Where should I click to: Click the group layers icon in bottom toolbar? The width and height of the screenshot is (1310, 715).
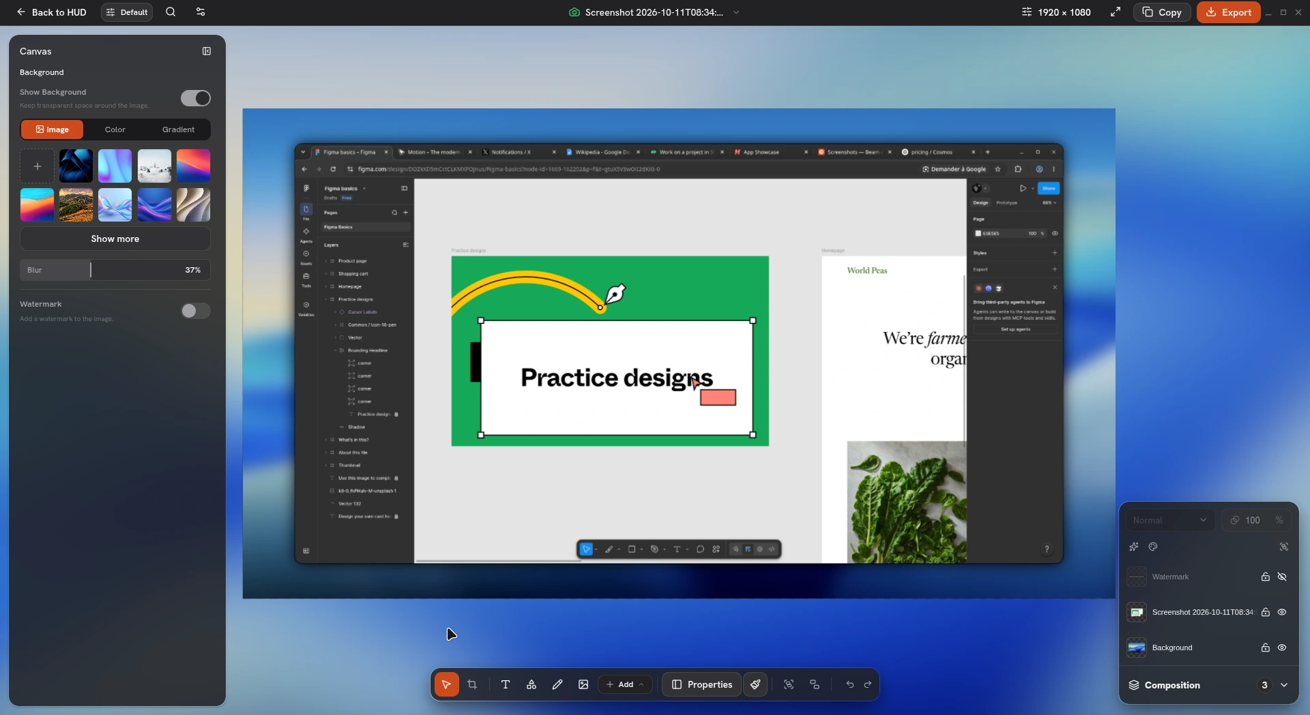click(x=815, y=684)
